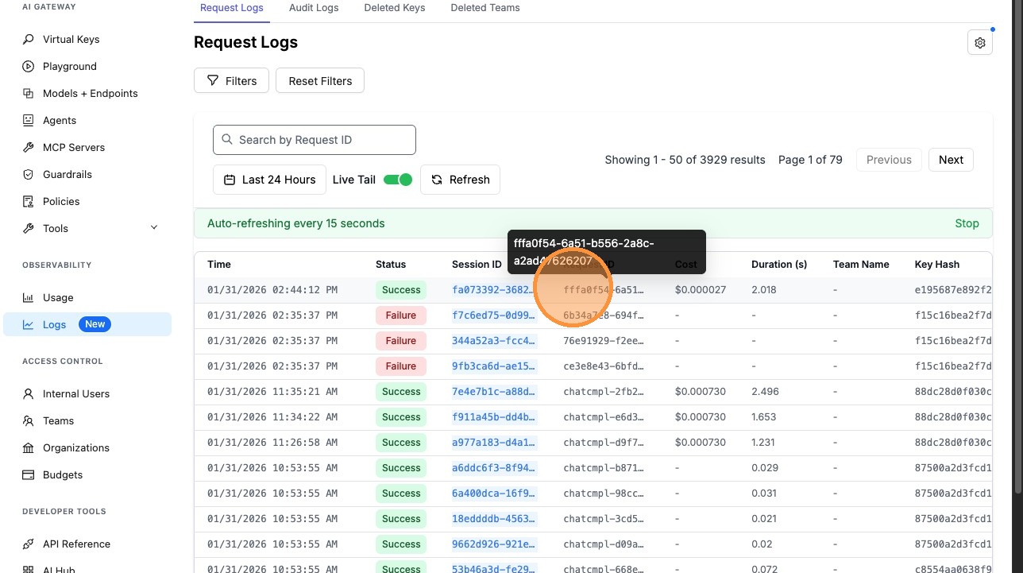The image size is (1023, 573).
Task: Switch to the Deleted Keys tab
Action: [394, 8]
